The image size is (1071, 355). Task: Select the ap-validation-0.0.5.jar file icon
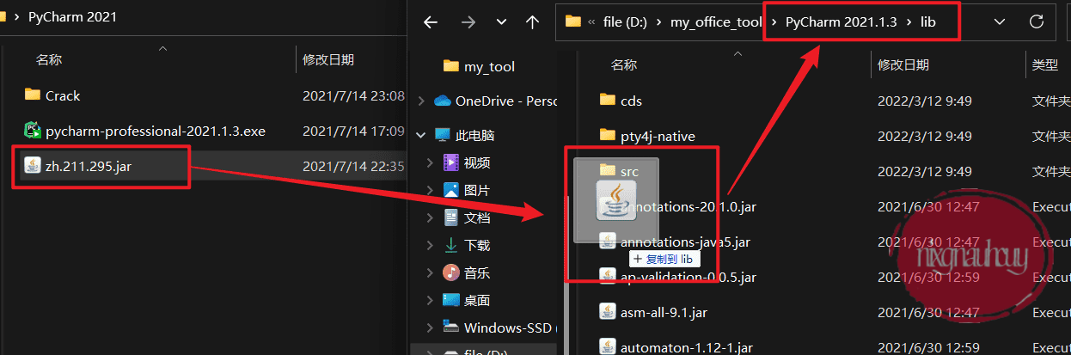point(608,277)
